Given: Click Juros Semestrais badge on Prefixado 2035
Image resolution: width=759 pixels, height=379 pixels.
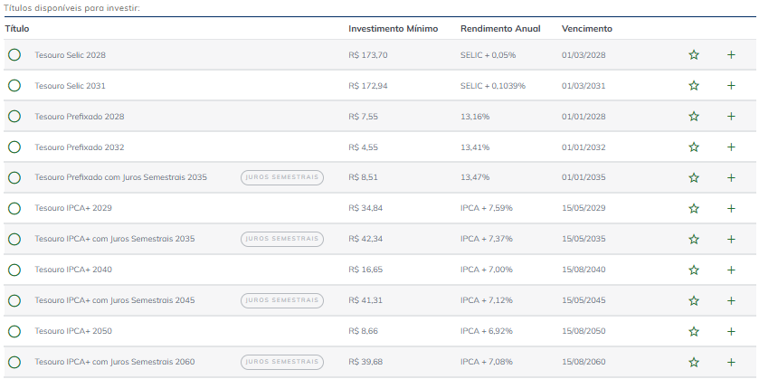Looking at the screenshot, I should coord(282,177).
